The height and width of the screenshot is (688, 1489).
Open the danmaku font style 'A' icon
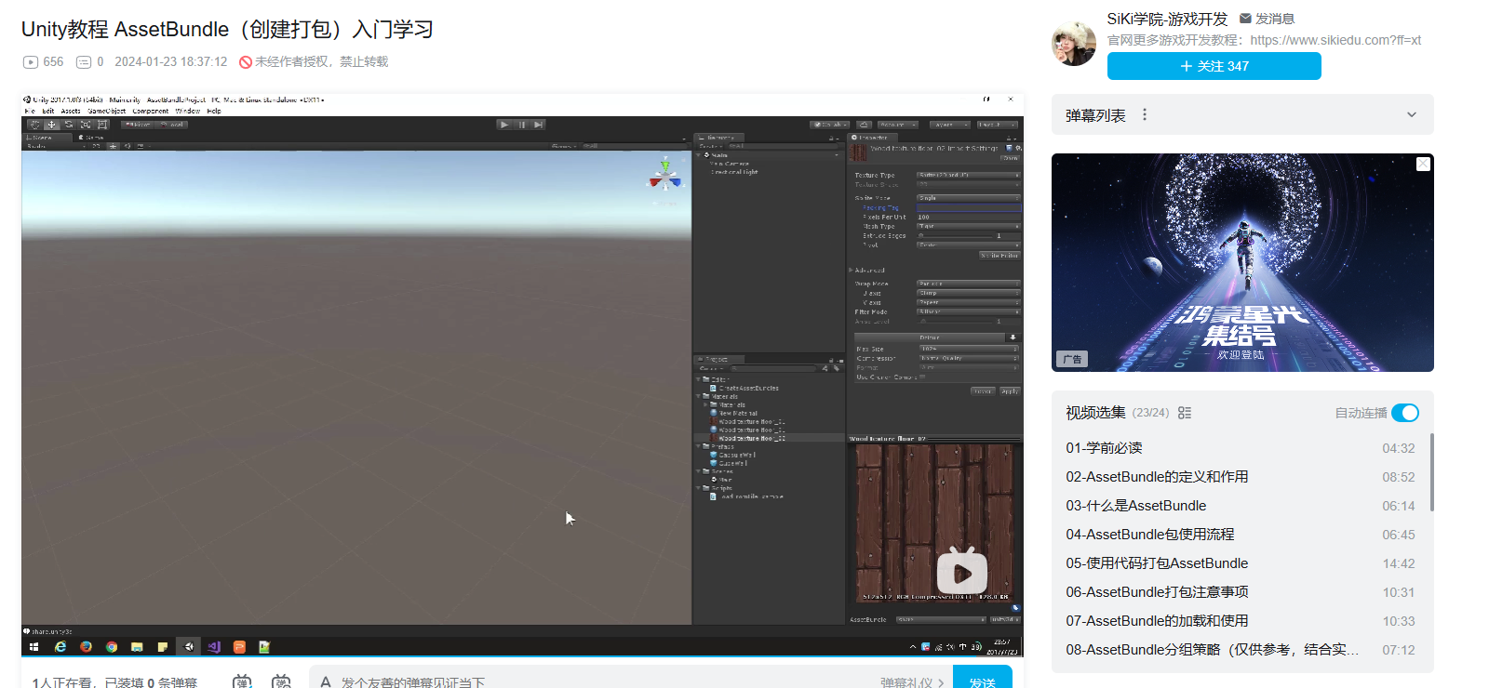[x=326, y=681]
